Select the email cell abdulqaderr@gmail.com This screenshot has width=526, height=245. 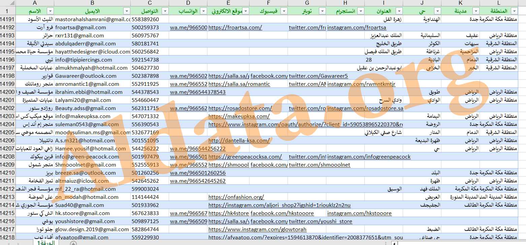tap(93, 43)
